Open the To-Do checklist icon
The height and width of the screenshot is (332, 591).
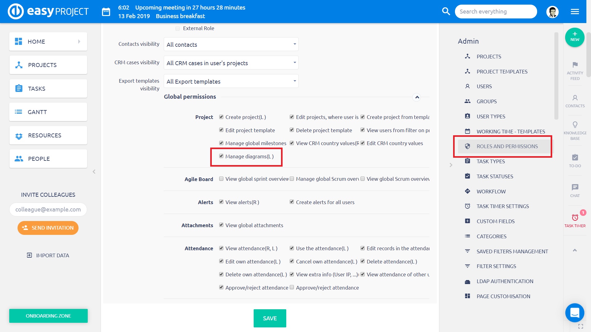[x=575, y=158]
